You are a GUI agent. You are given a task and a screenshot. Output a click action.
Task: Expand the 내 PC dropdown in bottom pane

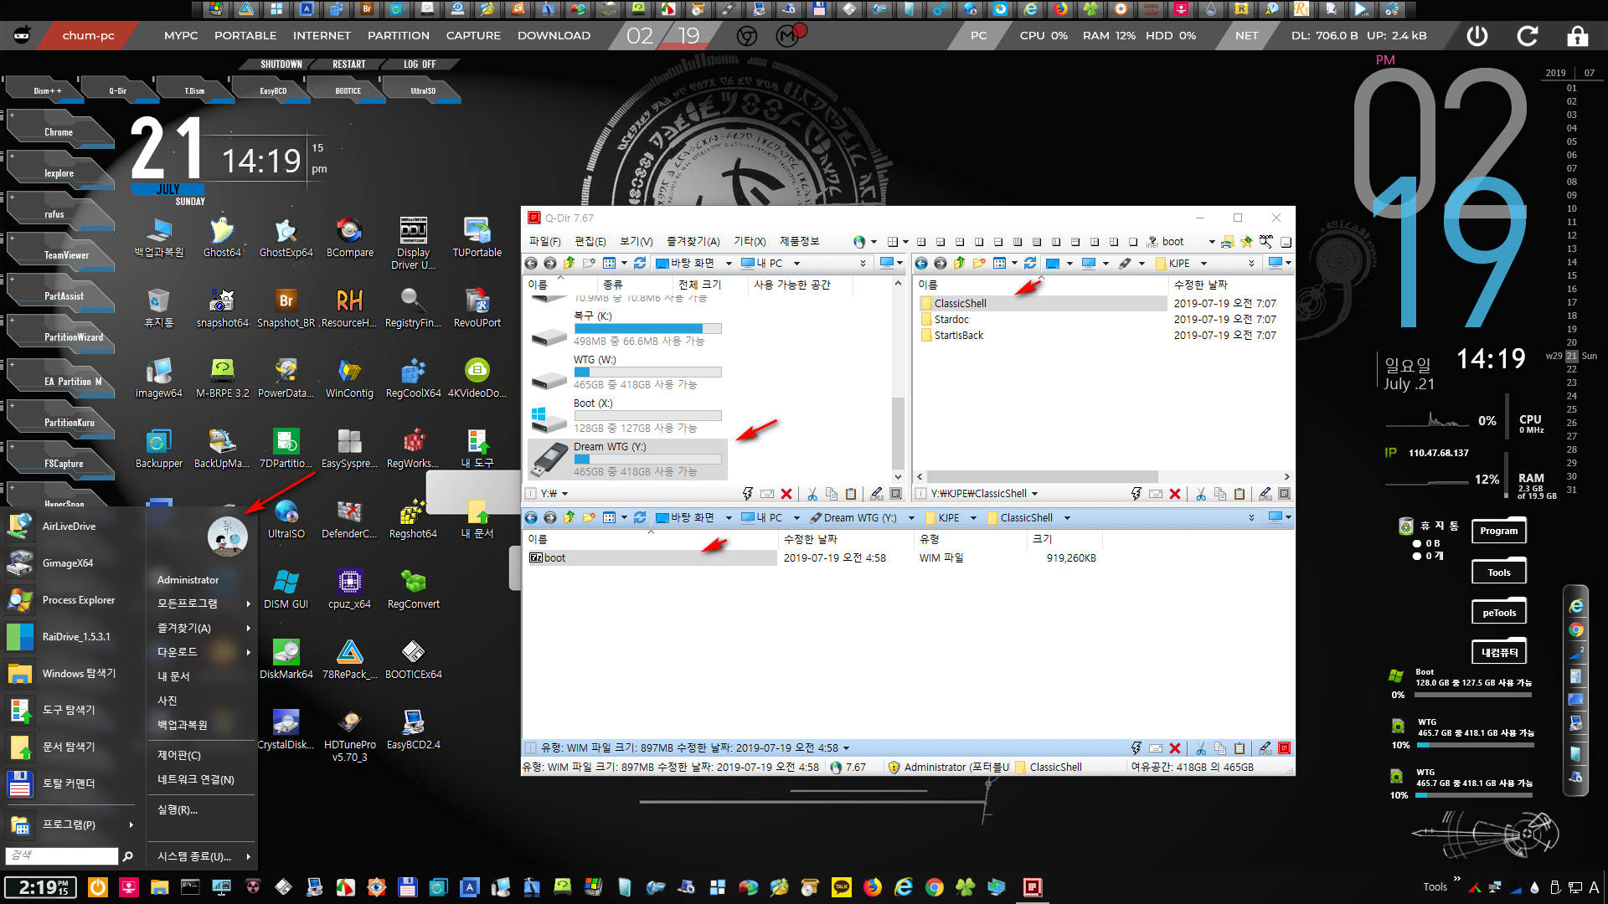796,517
